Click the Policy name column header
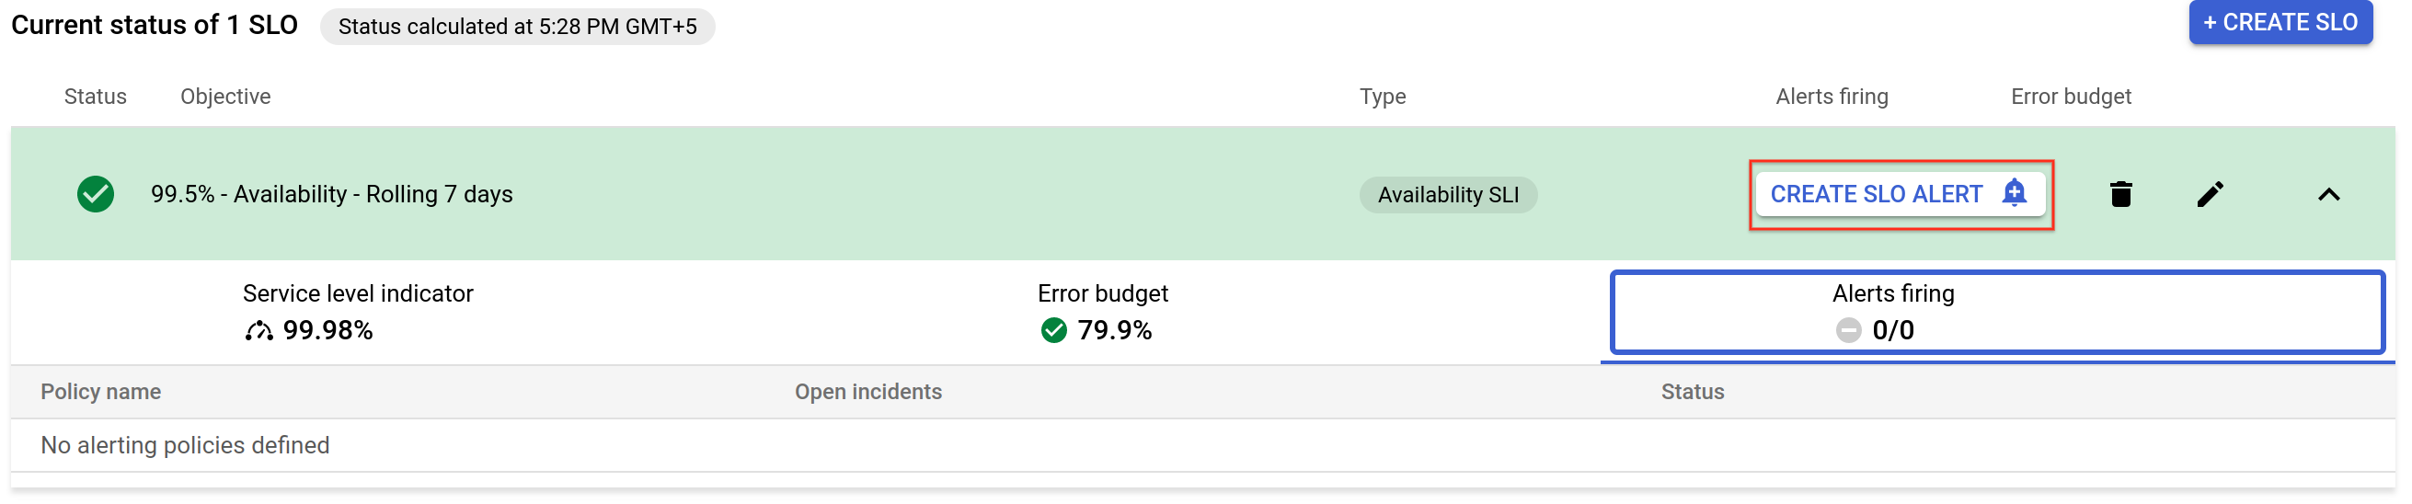 point(100,393)
